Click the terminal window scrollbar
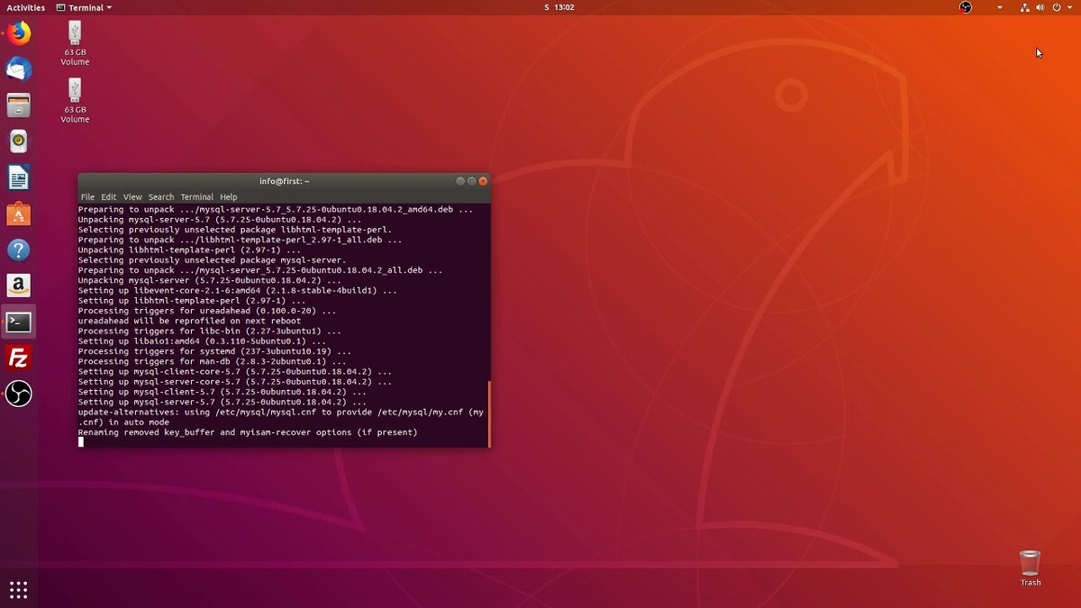The image size is (1081, 608). [489, 413]
